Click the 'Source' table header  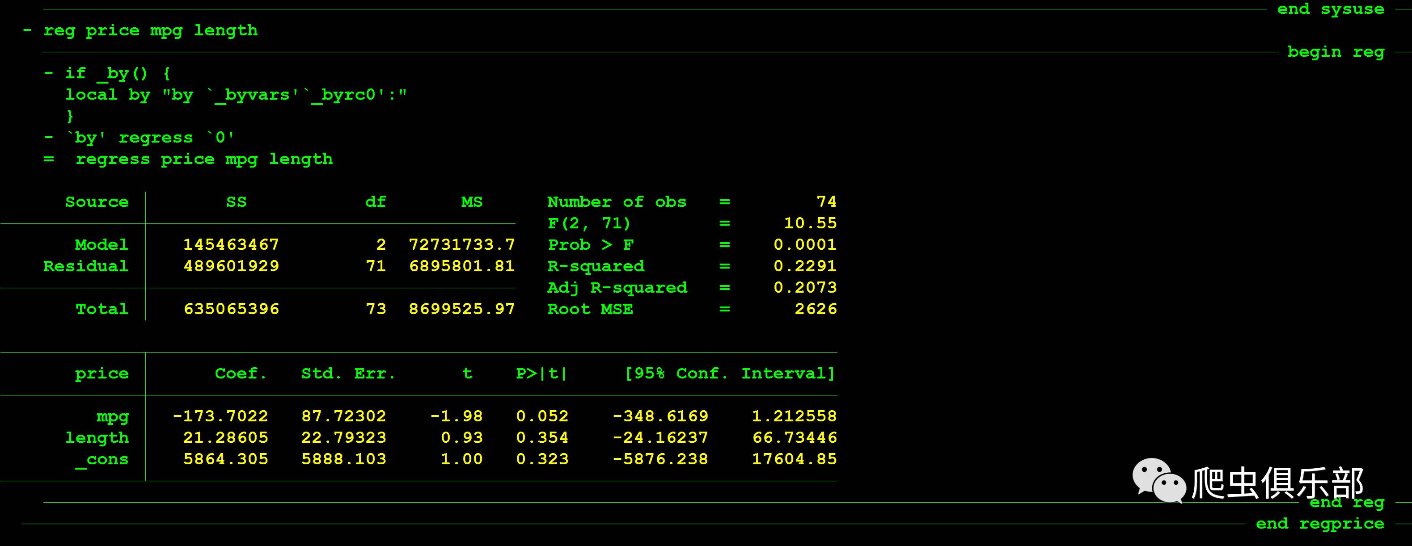click(97, 202)
